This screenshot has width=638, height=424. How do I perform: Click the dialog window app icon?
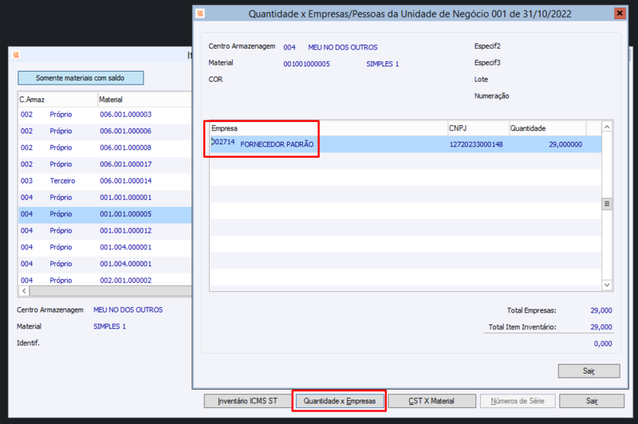(x=200, y=14)
